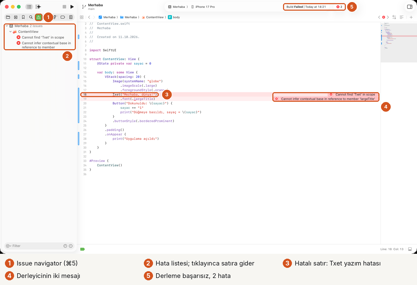Select the Issue navigator warning icon
The width and height of the screenshot is (417, 285).
[39, 17]
